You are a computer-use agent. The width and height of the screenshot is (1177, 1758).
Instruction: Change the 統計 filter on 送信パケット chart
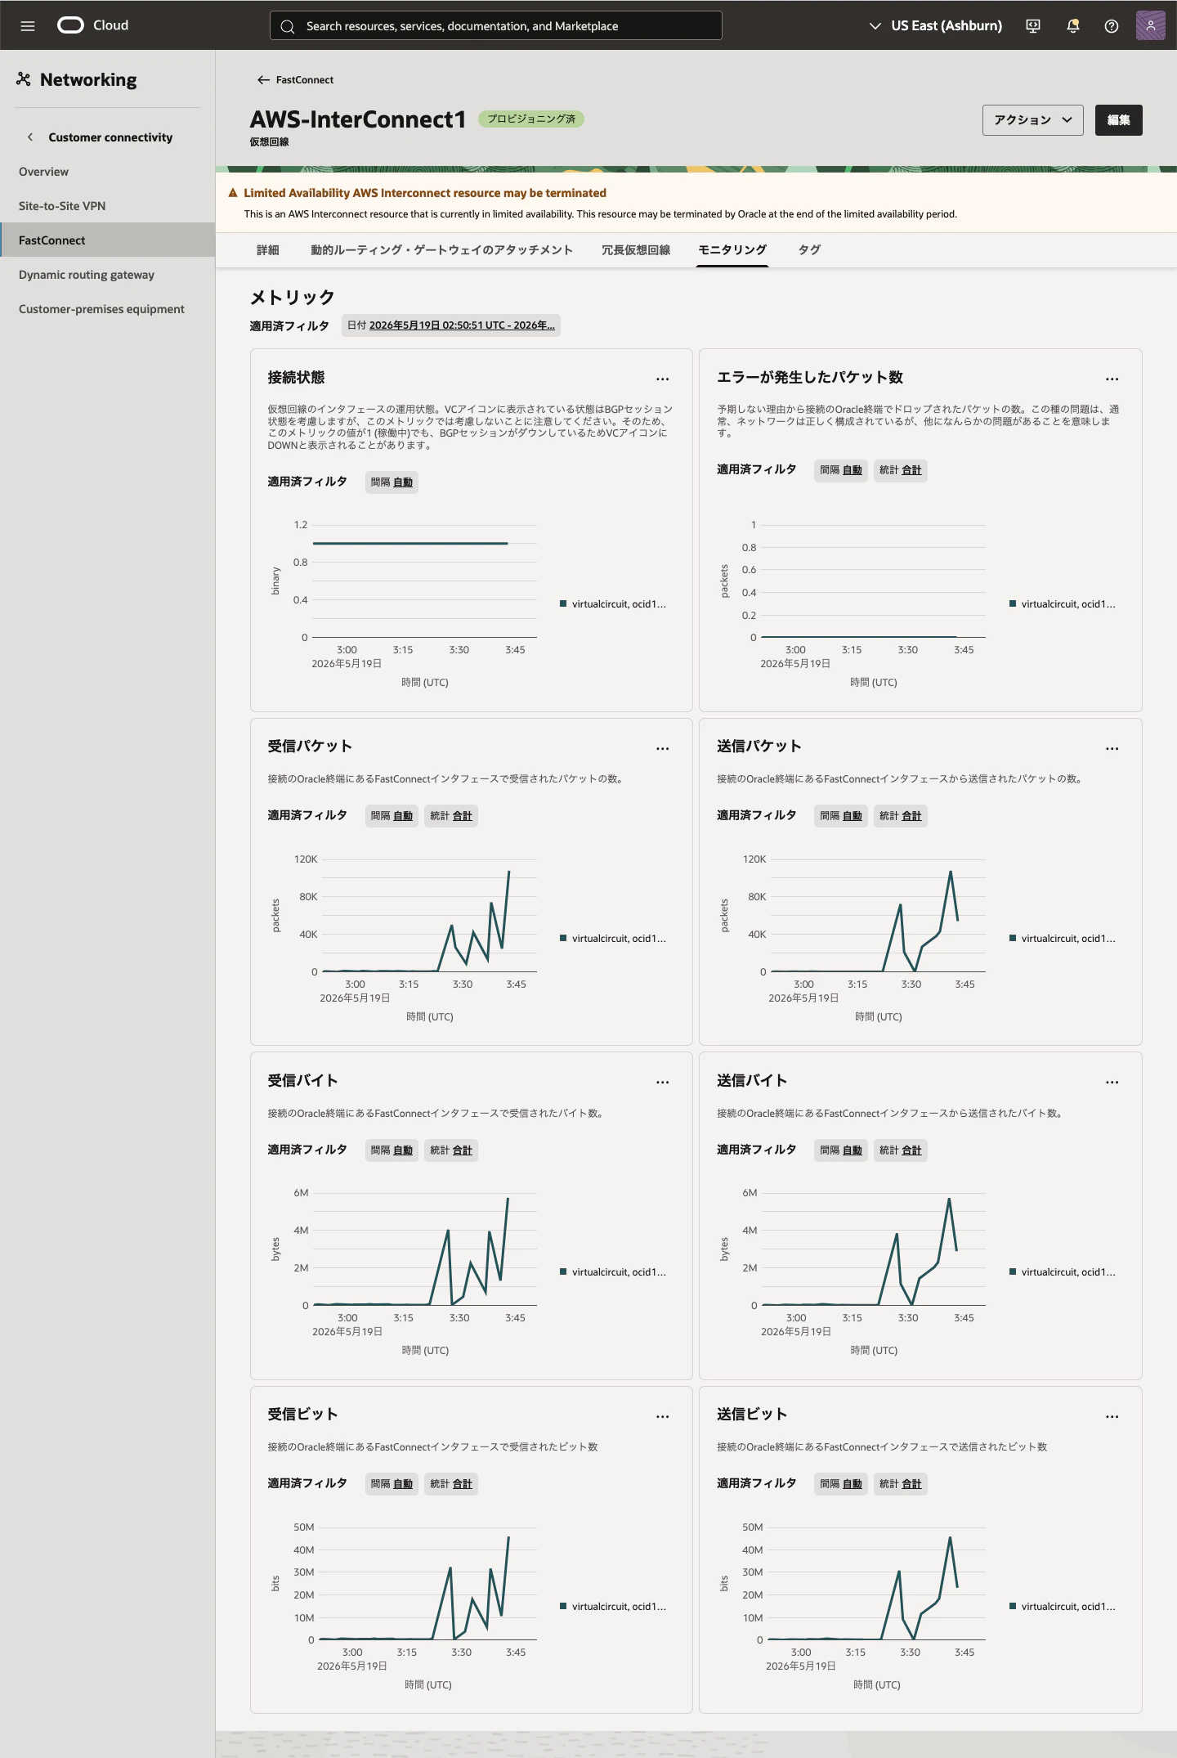(x=901, y=816)
